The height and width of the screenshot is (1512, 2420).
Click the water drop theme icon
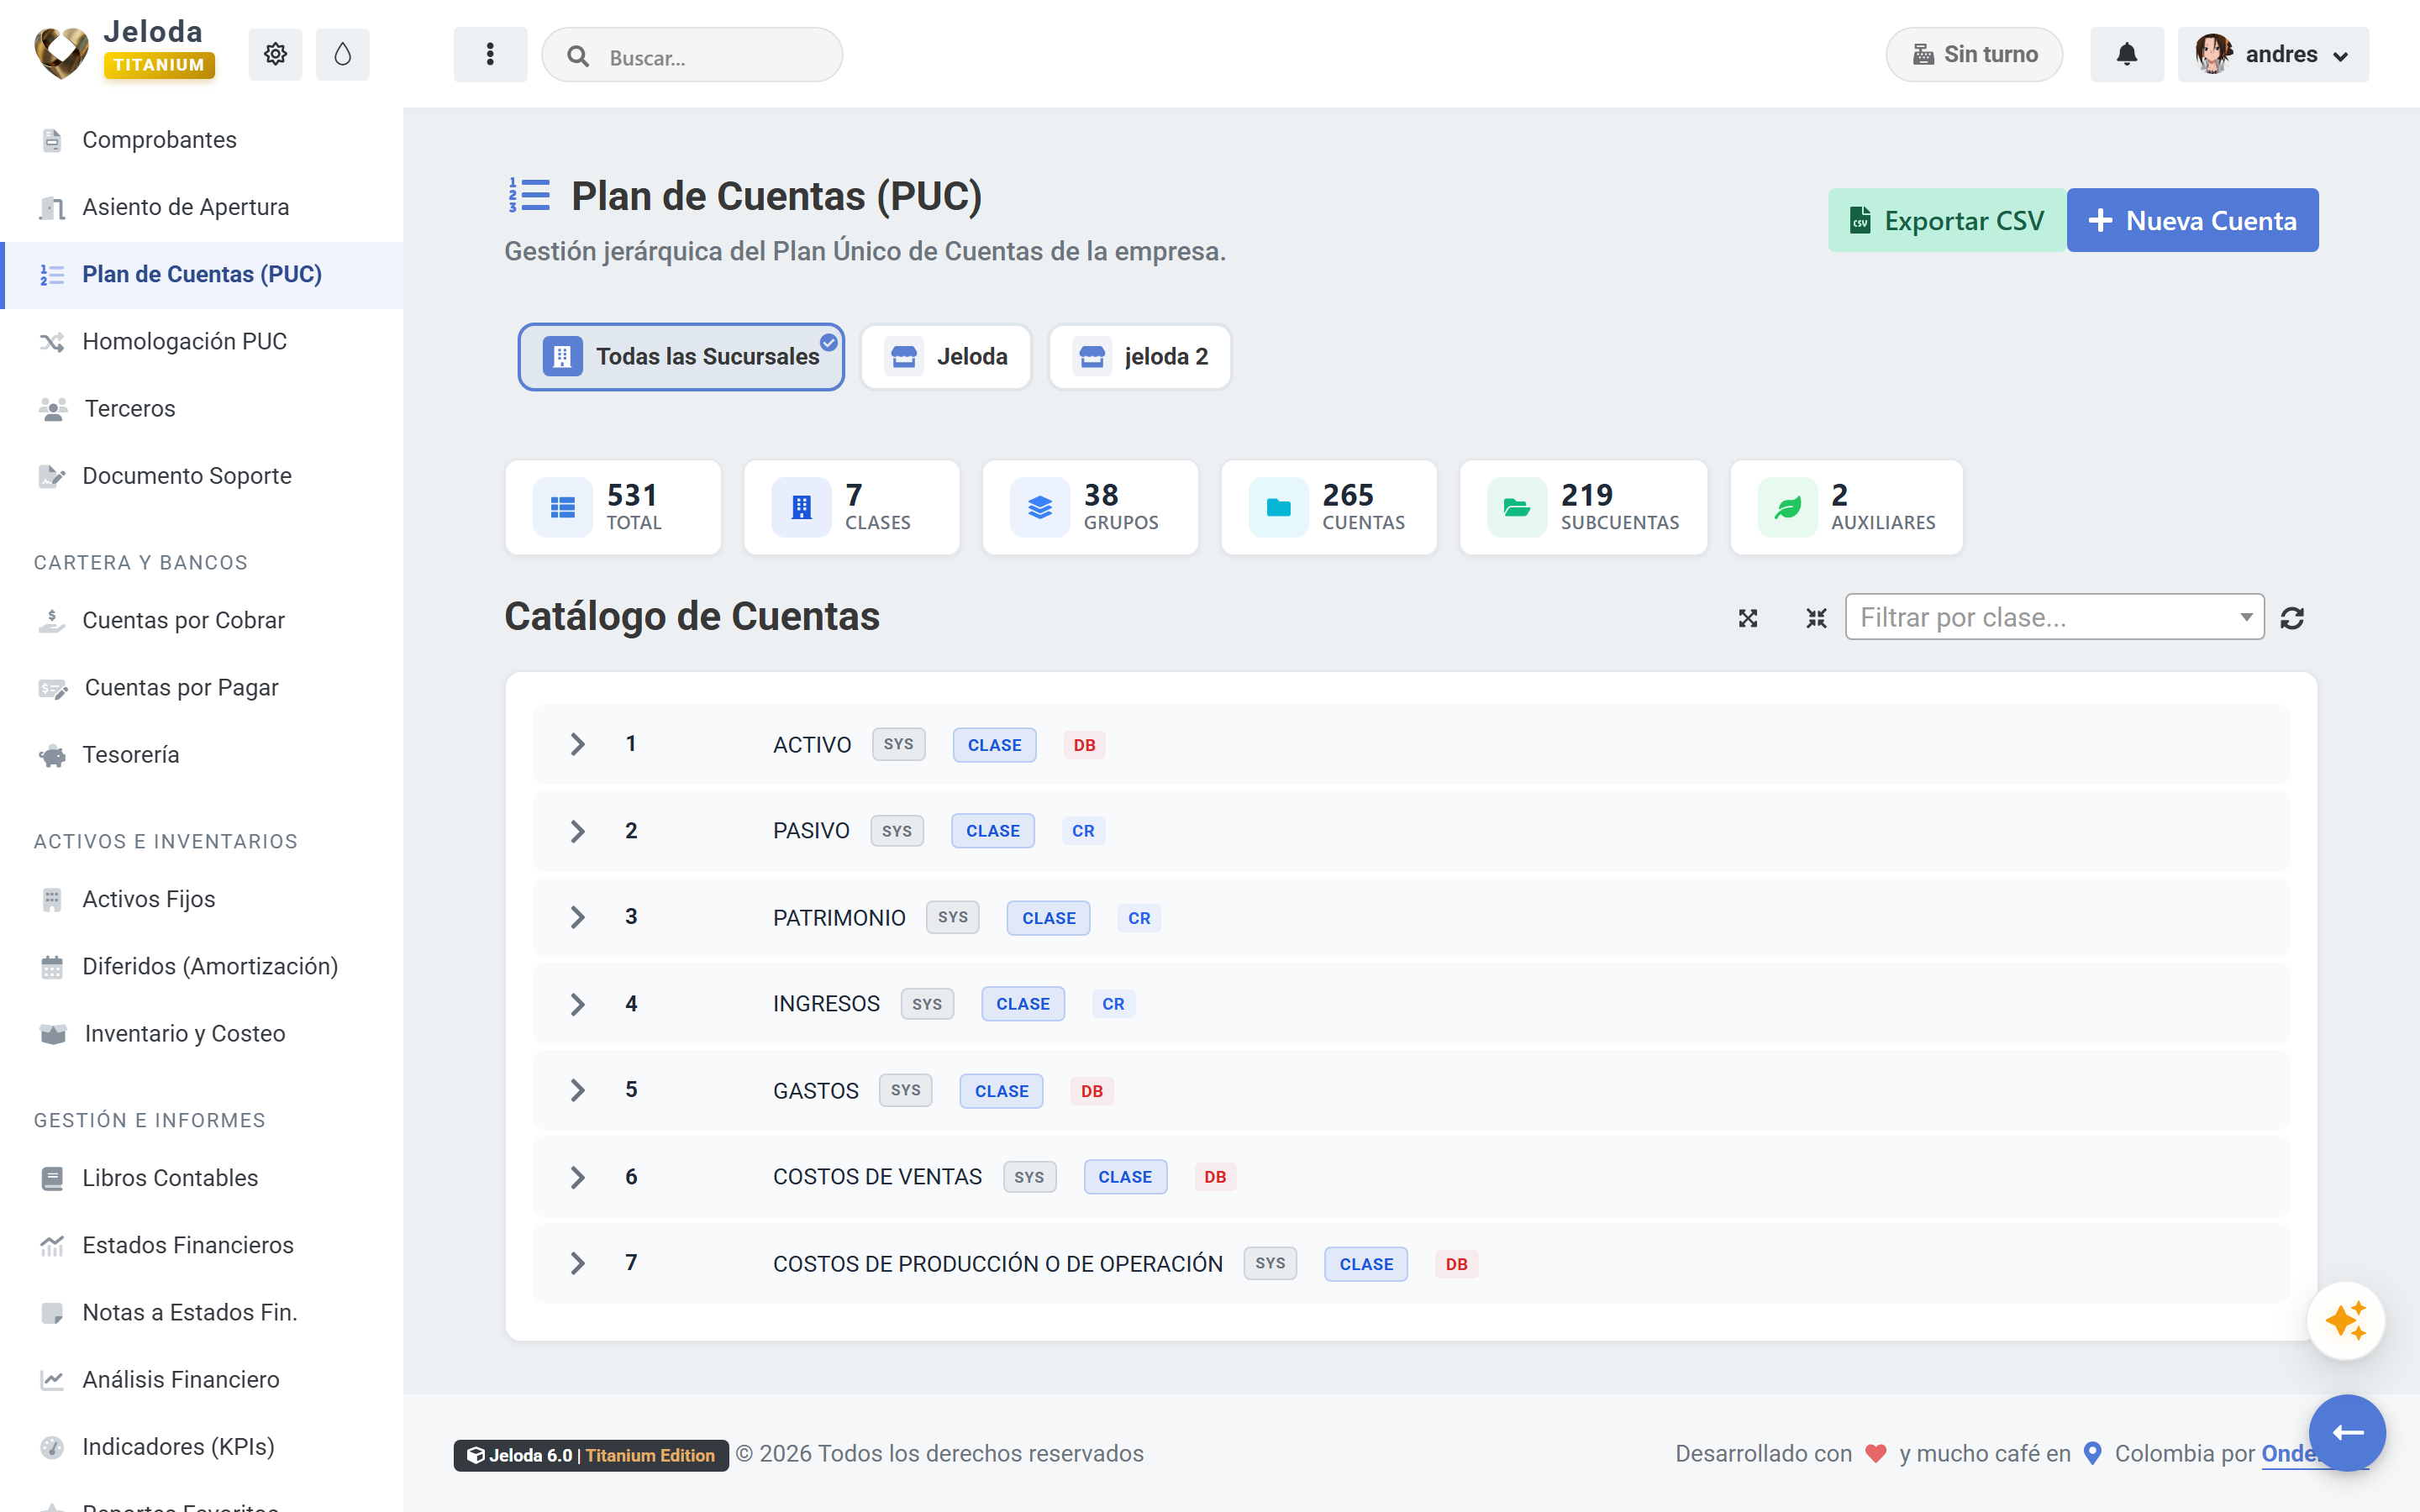(342, 54)
